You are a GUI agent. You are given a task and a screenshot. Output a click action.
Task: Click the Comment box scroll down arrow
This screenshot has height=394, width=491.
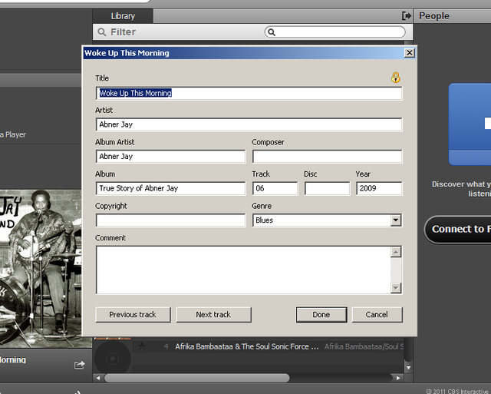point(396,288)
